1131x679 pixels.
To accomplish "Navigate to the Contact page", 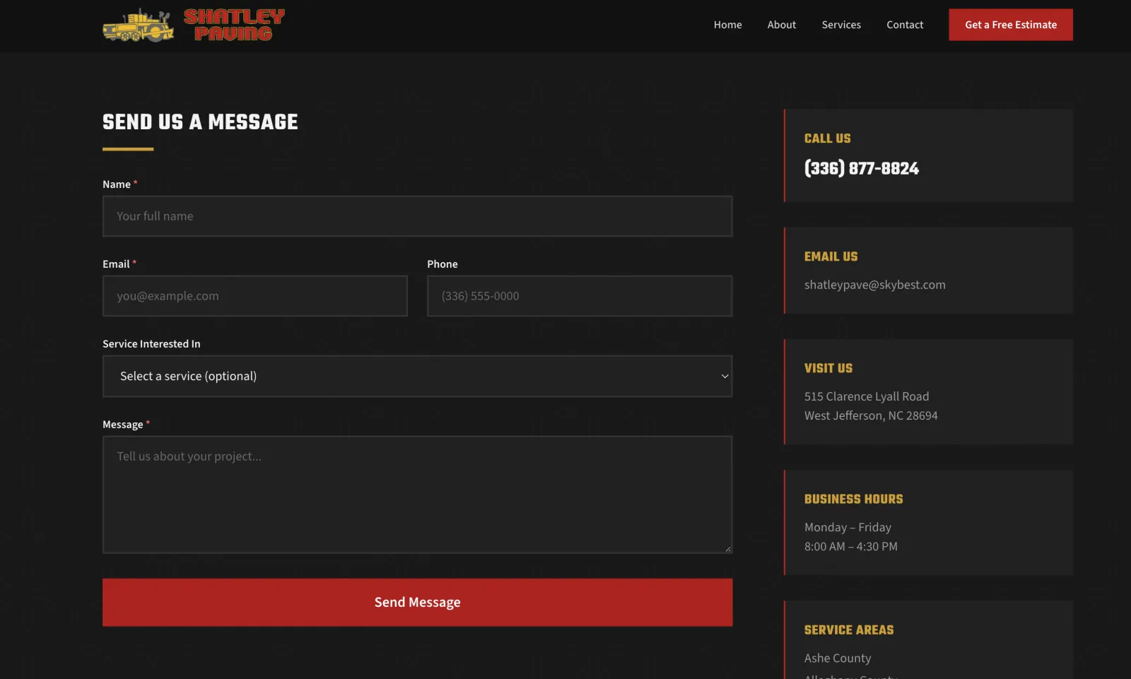I will pyautogui.click(x=905, y=25).
